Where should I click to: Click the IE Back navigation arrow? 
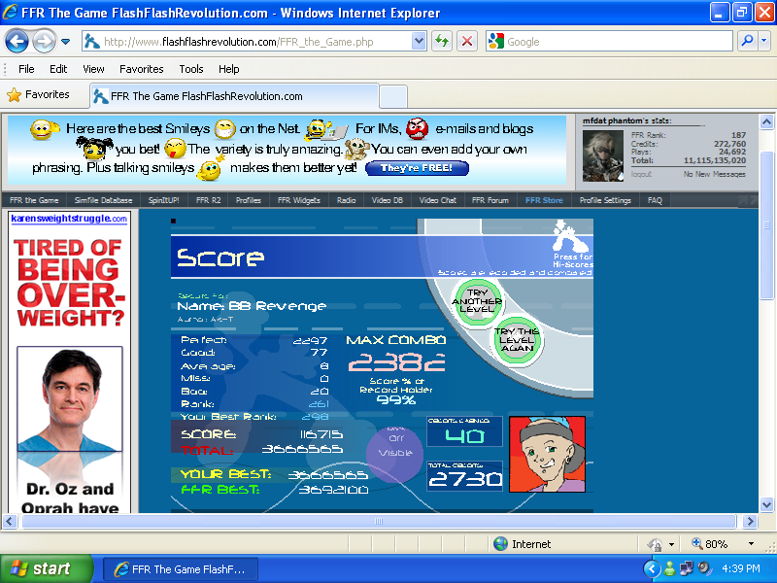pos(17,41)
